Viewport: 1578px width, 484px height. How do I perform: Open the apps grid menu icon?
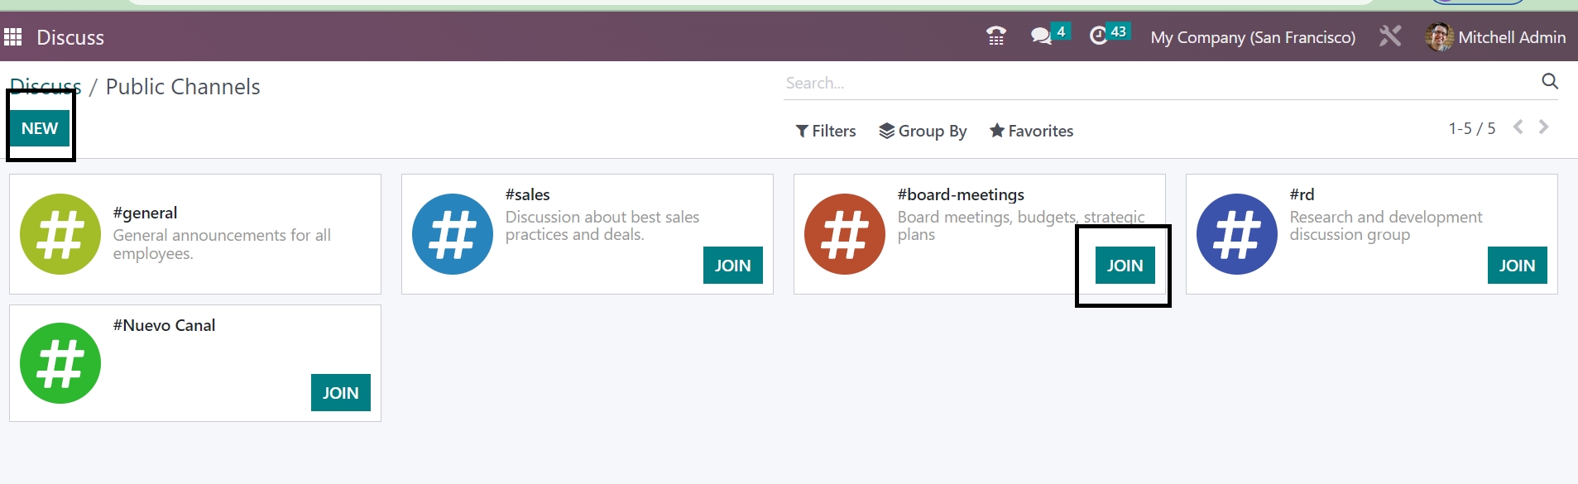click(x=13, y=37)
